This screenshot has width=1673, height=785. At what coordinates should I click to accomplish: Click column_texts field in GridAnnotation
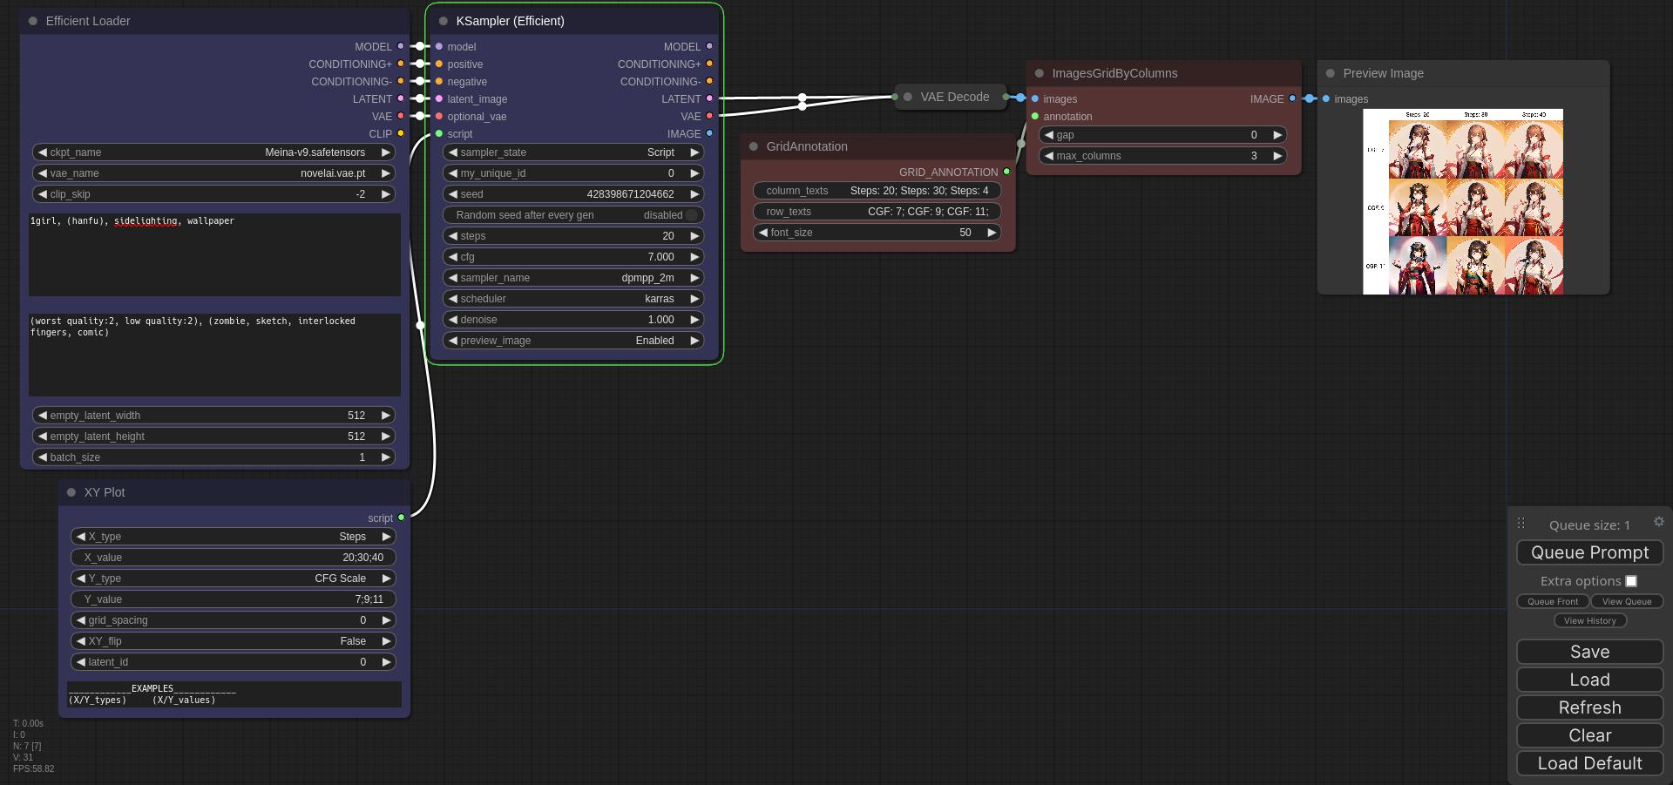877,191
